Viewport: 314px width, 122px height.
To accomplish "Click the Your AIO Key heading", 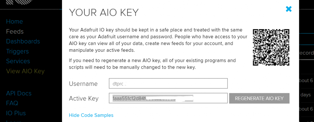I will coord(104,13).
